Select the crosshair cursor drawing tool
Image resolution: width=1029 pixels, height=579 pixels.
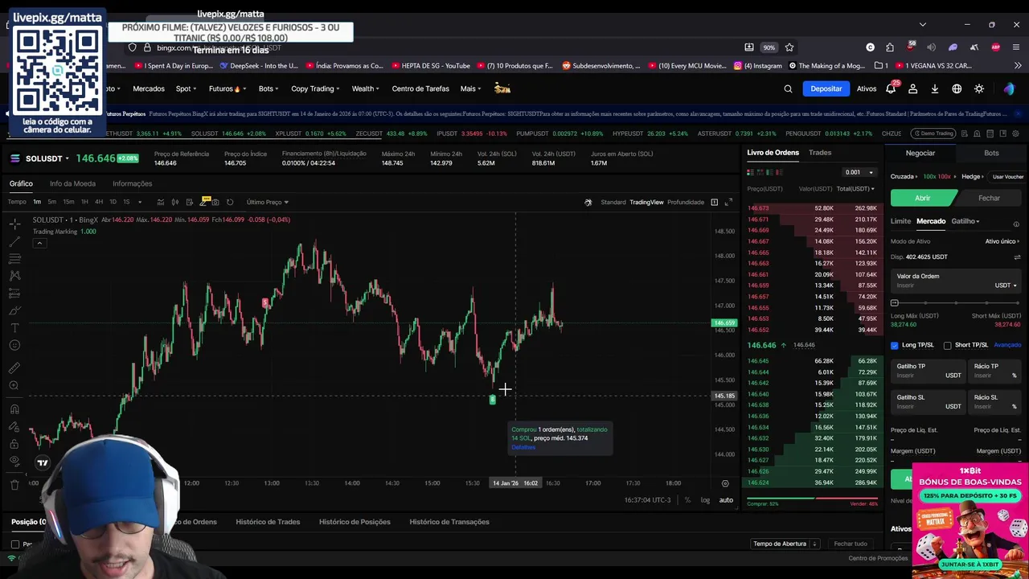(14, 224)
